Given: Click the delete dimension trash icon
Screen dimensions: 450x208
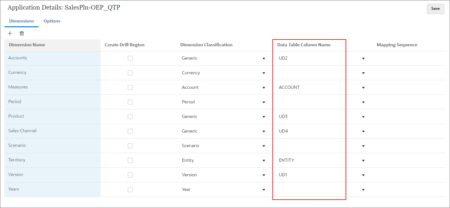Looking at the screenshot, I should (x=22, y=33).
